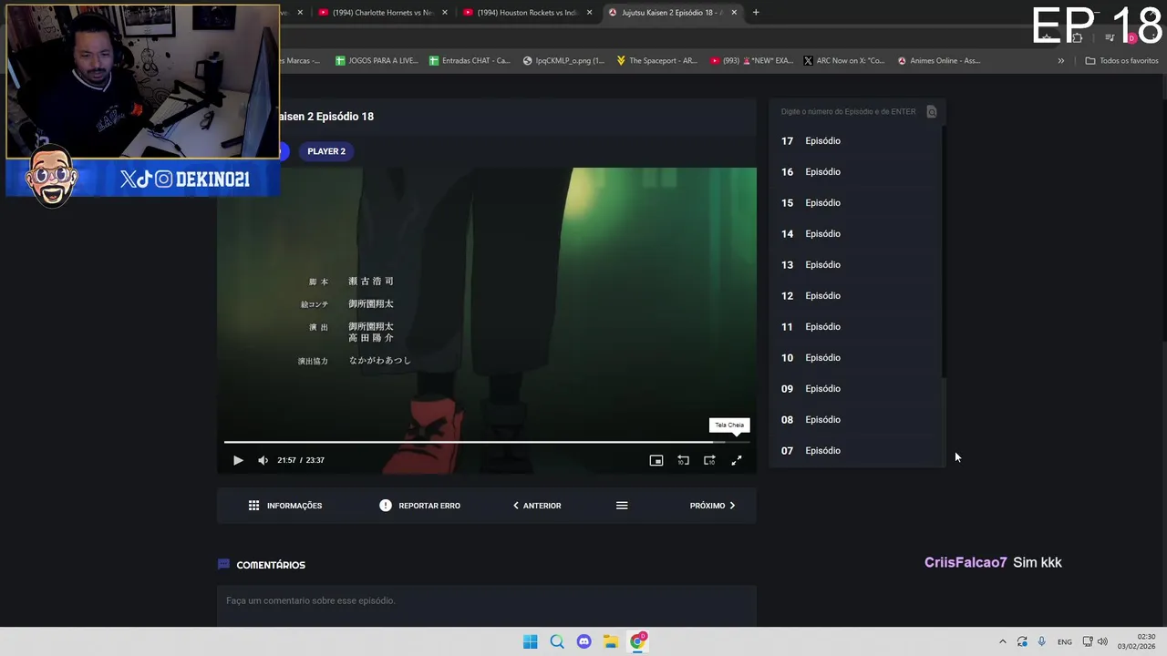Go to PRÓXIMO episode
This screenshot has height=656, width=1167.
click(712, 506)
